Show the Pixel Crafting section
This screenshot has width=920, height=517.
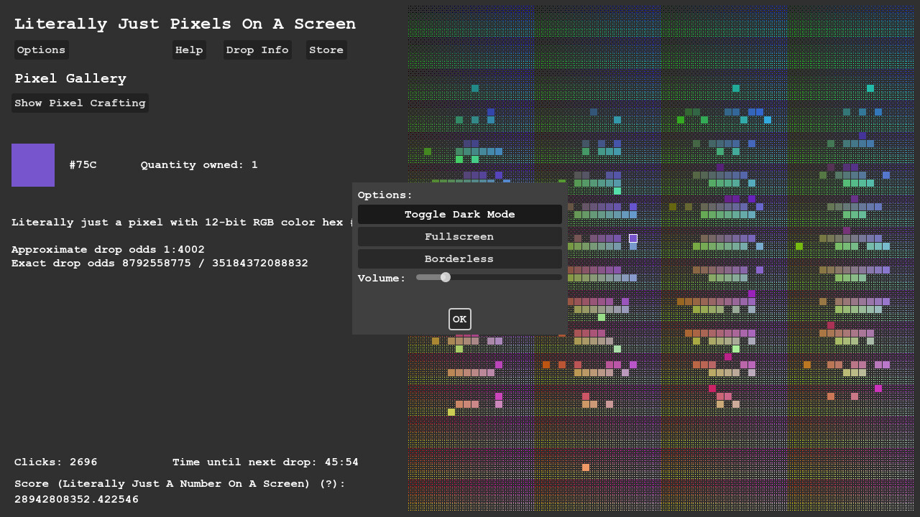(x=79, y=103)
